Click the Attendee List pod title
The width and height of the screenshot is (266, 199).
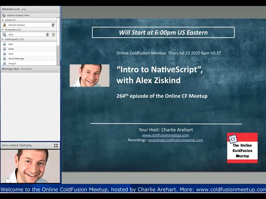(11, 9)
